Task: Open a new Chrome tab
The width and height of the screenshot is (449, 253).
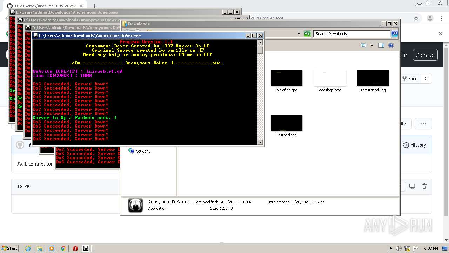Action: (x=94, y=6)
